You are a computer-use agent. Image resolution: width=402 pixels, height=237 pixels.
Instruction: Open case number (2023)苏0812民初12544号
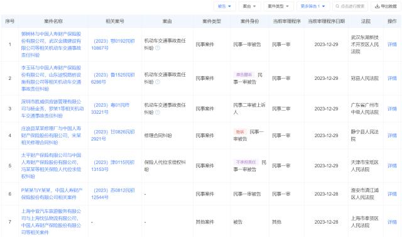point(113,194)
